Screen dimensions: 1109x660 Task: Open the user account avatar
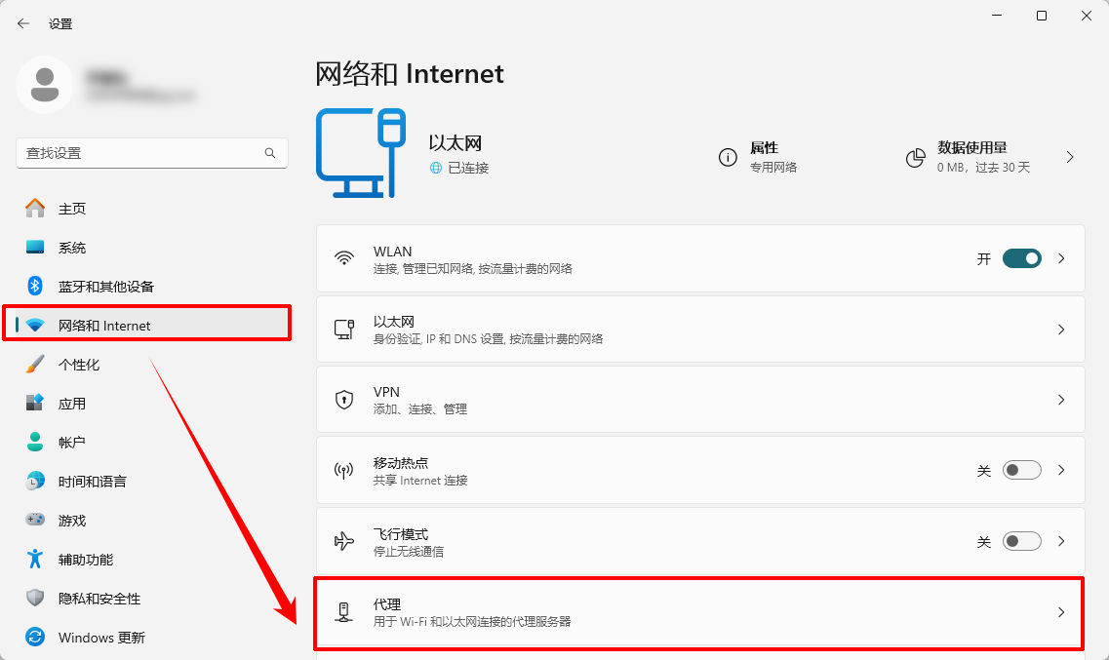coord(45,85)
